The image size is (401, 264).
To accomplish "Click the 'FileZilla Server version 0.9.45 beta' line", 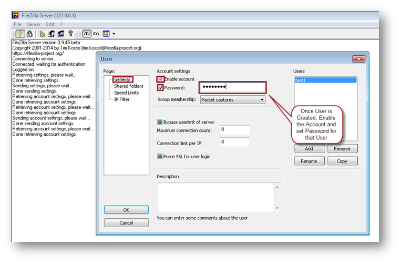I will click(x=46, y=43).
